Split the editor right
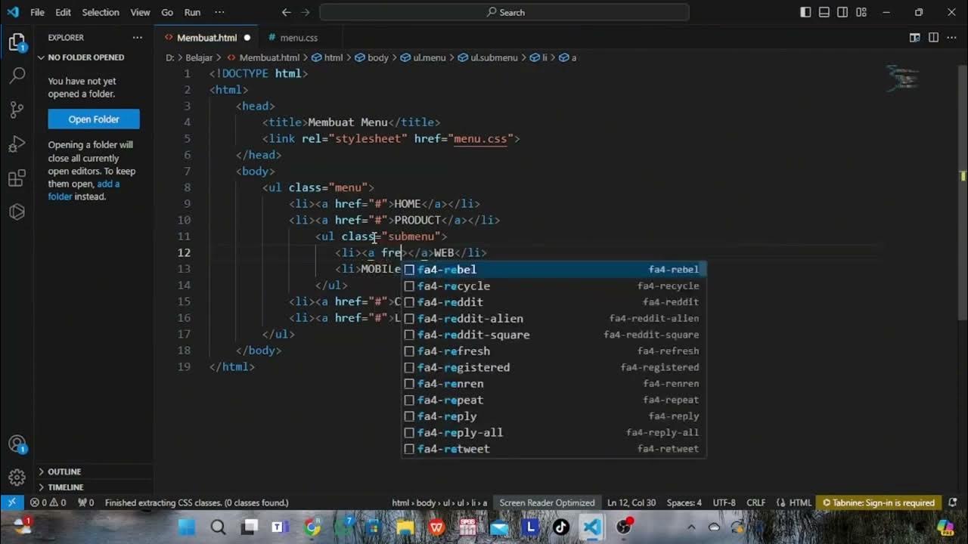This screenshot has height=544, width=968. (933, 37)
